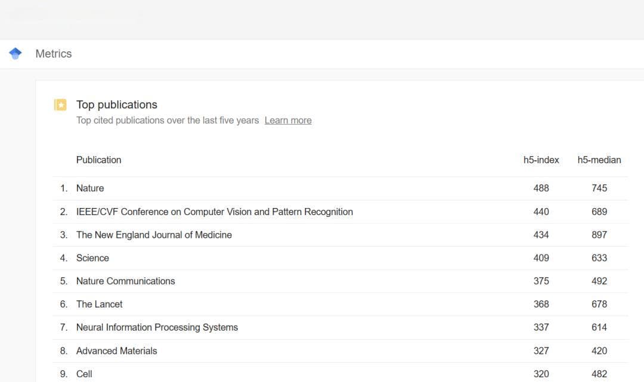Click the Metrics page title
This screenshot has height=382, width=644.
(54, 54)
